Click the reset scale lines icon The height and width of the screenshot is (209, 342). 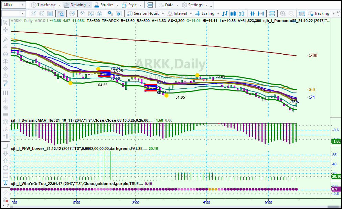(272, 14)
